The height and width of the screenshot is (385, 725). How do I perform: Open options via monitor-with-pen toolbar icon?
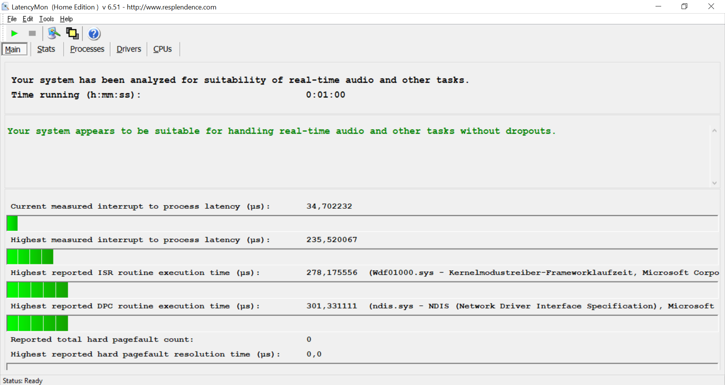click(x=54, y=34)
